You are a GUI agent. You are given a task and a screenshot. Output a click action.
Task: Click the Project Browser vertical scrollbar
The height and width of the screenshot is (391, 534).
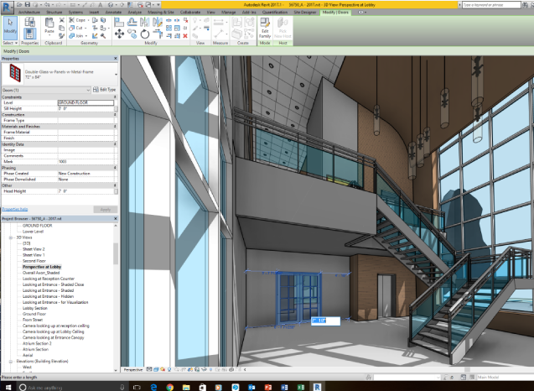coord(116,254)
